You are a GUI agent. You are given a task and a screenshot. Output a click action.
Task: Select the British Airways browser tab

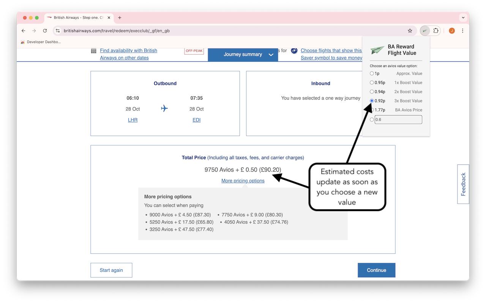coord(79,18)
